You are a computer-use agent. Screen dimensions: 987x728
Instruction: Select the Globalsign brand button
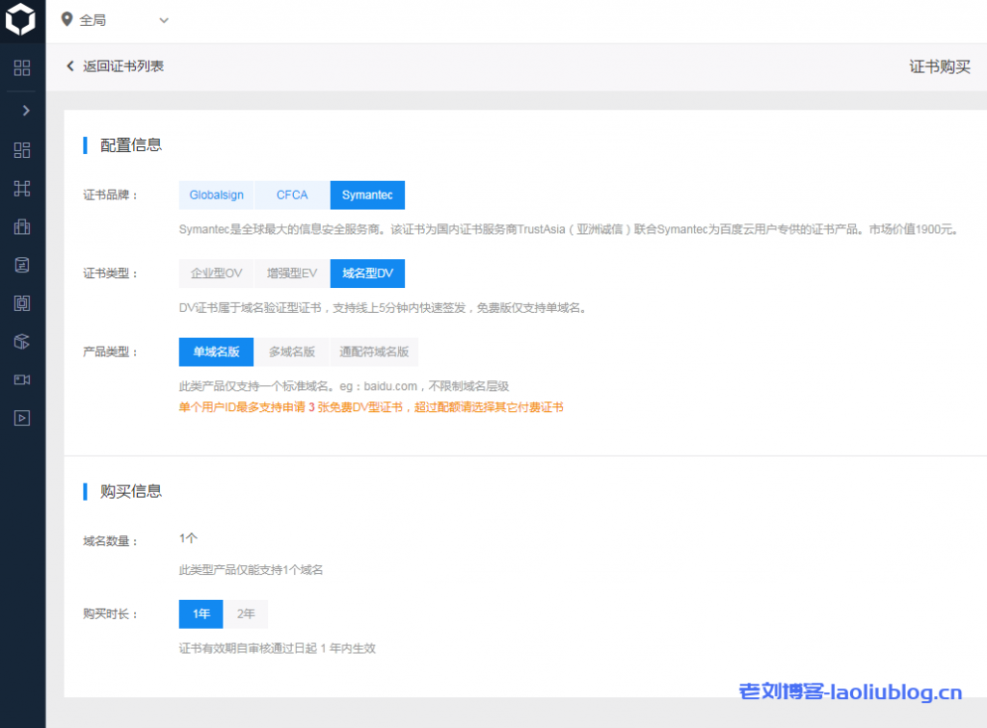click(x=216, y=195)
